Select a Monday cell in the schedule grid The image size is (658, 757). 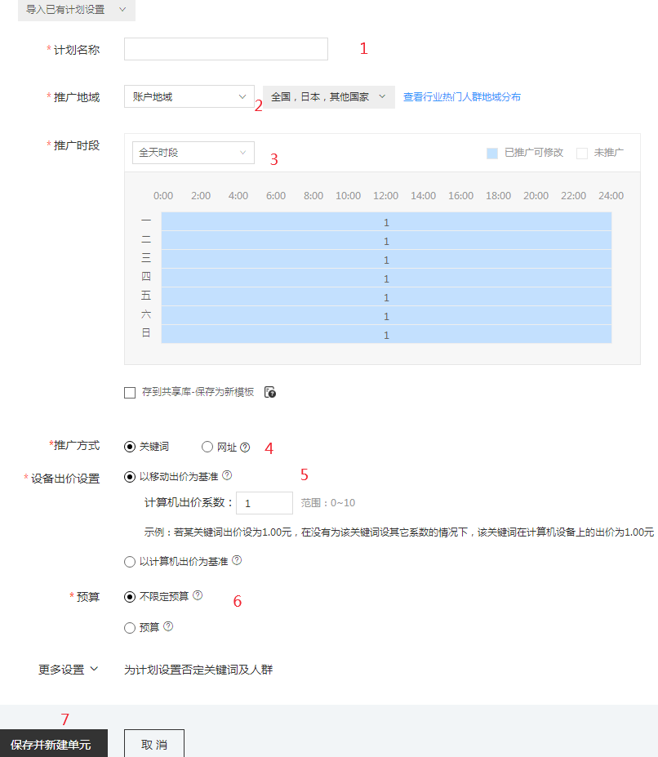(385, 222)
